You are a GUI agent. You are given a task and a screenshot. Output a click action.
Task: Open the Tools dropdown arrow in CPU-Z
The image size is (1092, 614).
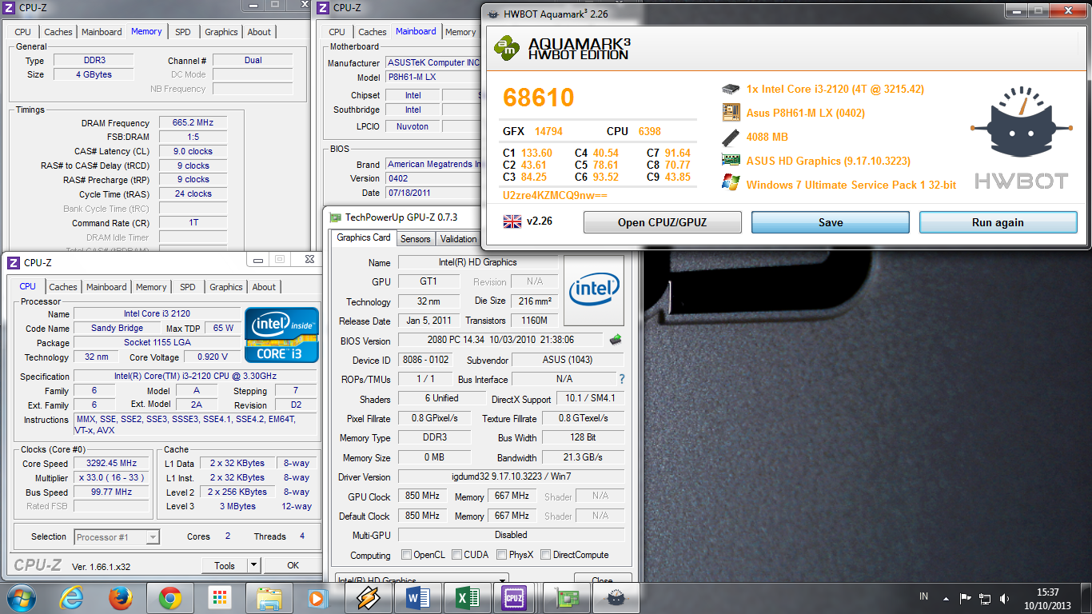(253, 565)
